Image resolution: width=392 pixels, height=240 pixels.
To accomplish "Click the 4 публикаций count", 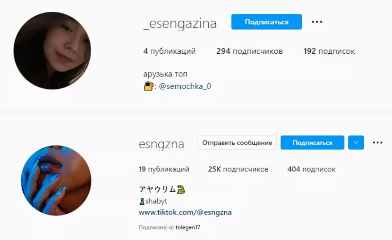I will 169,51.
